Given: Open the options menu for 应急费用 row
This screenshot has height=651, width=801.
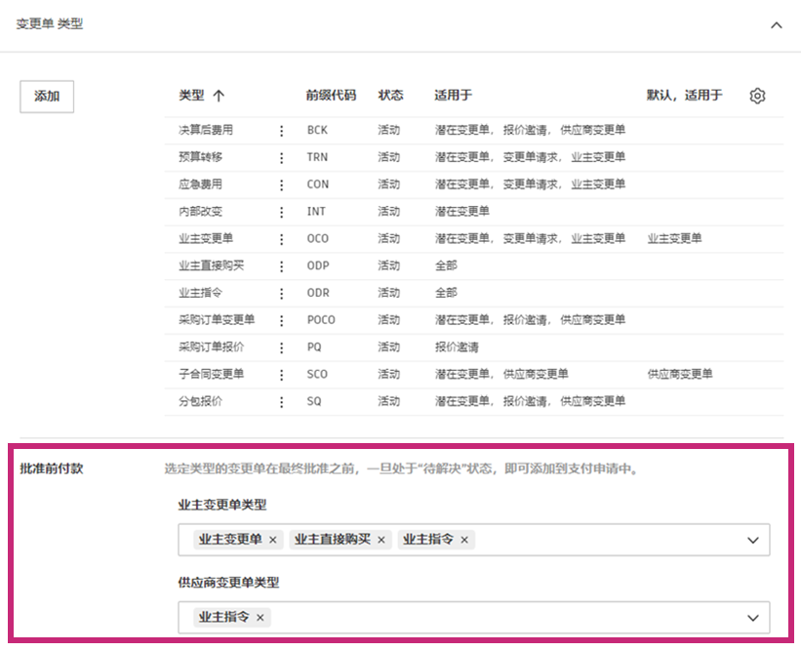Looking at the screenshot, I should coord(283,184).
